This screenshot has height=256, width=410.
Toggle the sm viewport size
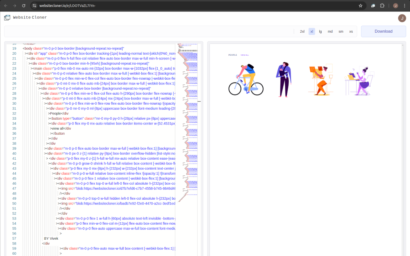pyautogui.click(x=341, y=31)
